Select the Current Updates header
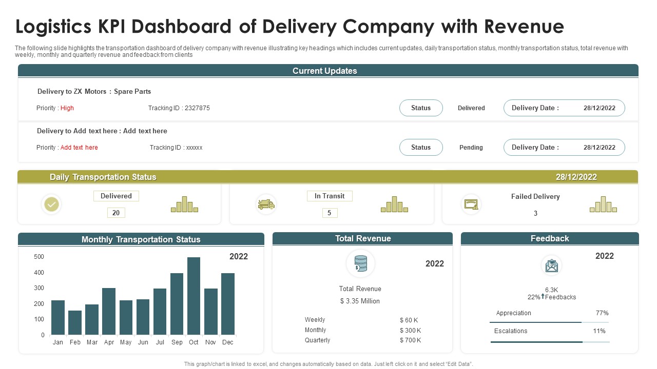Viewport: 657px width, 369px height. coord(328,71)
